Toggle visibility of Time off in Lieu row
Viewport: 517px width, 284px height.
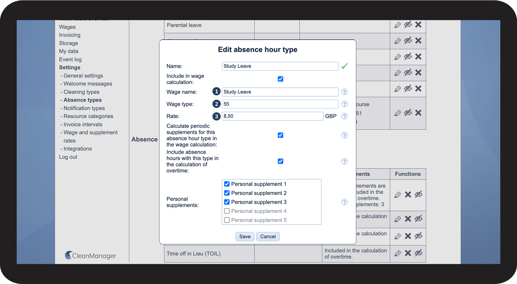click(x=418, y=253)
